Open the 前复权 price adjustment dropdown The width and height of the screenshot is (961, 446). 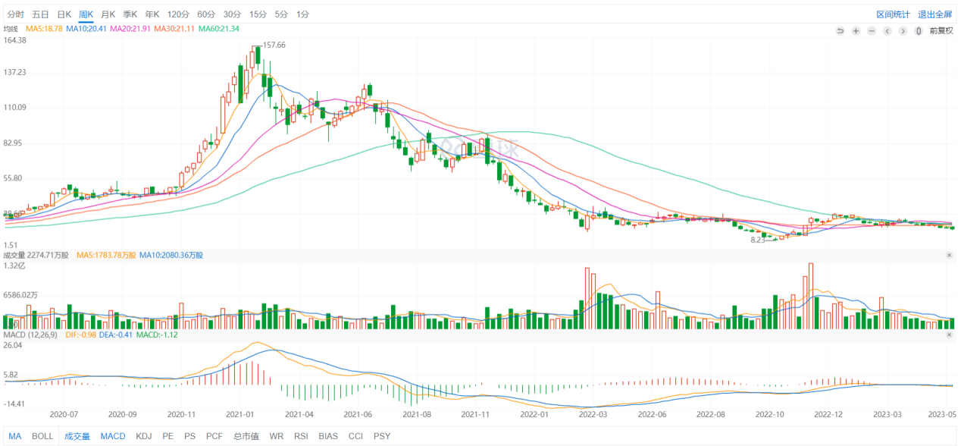(x=941, y=30)
